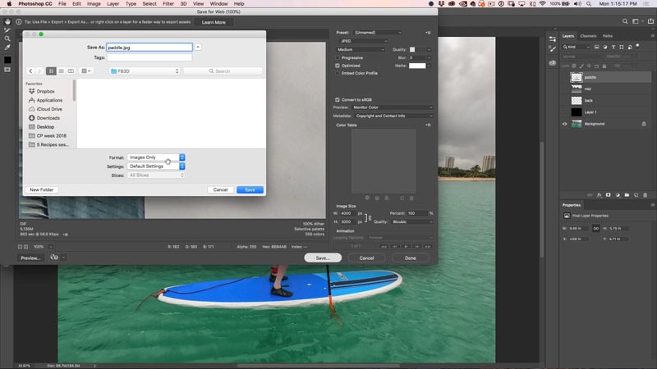Collapse the save dialog with arrow button
The width and height of the screenshot is (657, 369).
198,48
